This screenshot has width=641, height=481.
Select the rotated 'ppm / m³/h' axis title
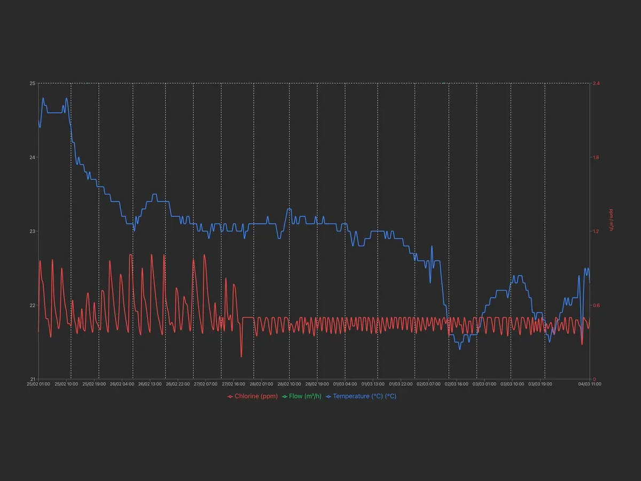coord(611,220)
